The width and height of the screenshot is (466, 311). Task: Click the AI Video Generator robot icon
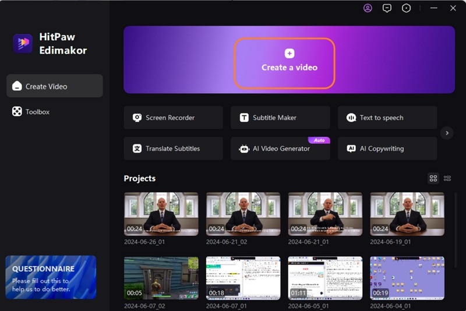(244, 149)
